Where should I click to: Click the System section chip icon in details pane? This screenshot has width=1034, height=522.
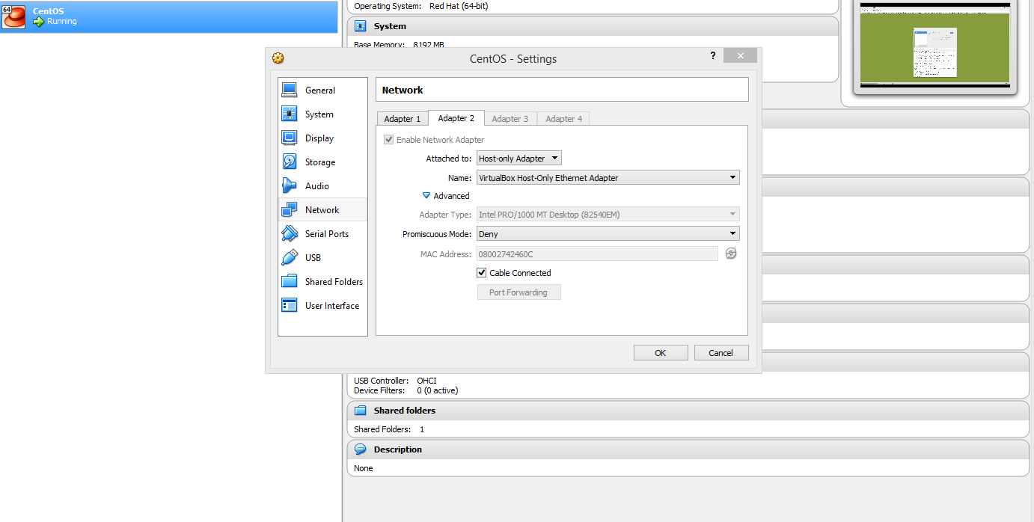pos(360,26)
